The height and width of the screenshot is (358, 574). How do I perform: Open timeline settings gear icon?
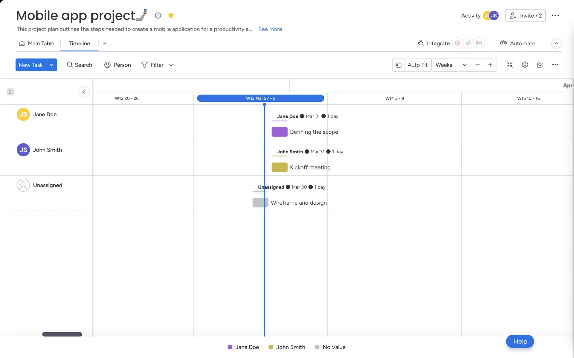[x=525, y=65]
